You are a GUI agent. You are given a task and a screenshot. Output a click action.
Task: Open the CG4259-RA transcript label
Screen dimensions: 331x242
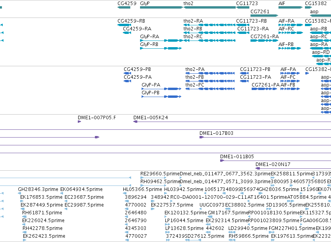click(x=137, y=29)
